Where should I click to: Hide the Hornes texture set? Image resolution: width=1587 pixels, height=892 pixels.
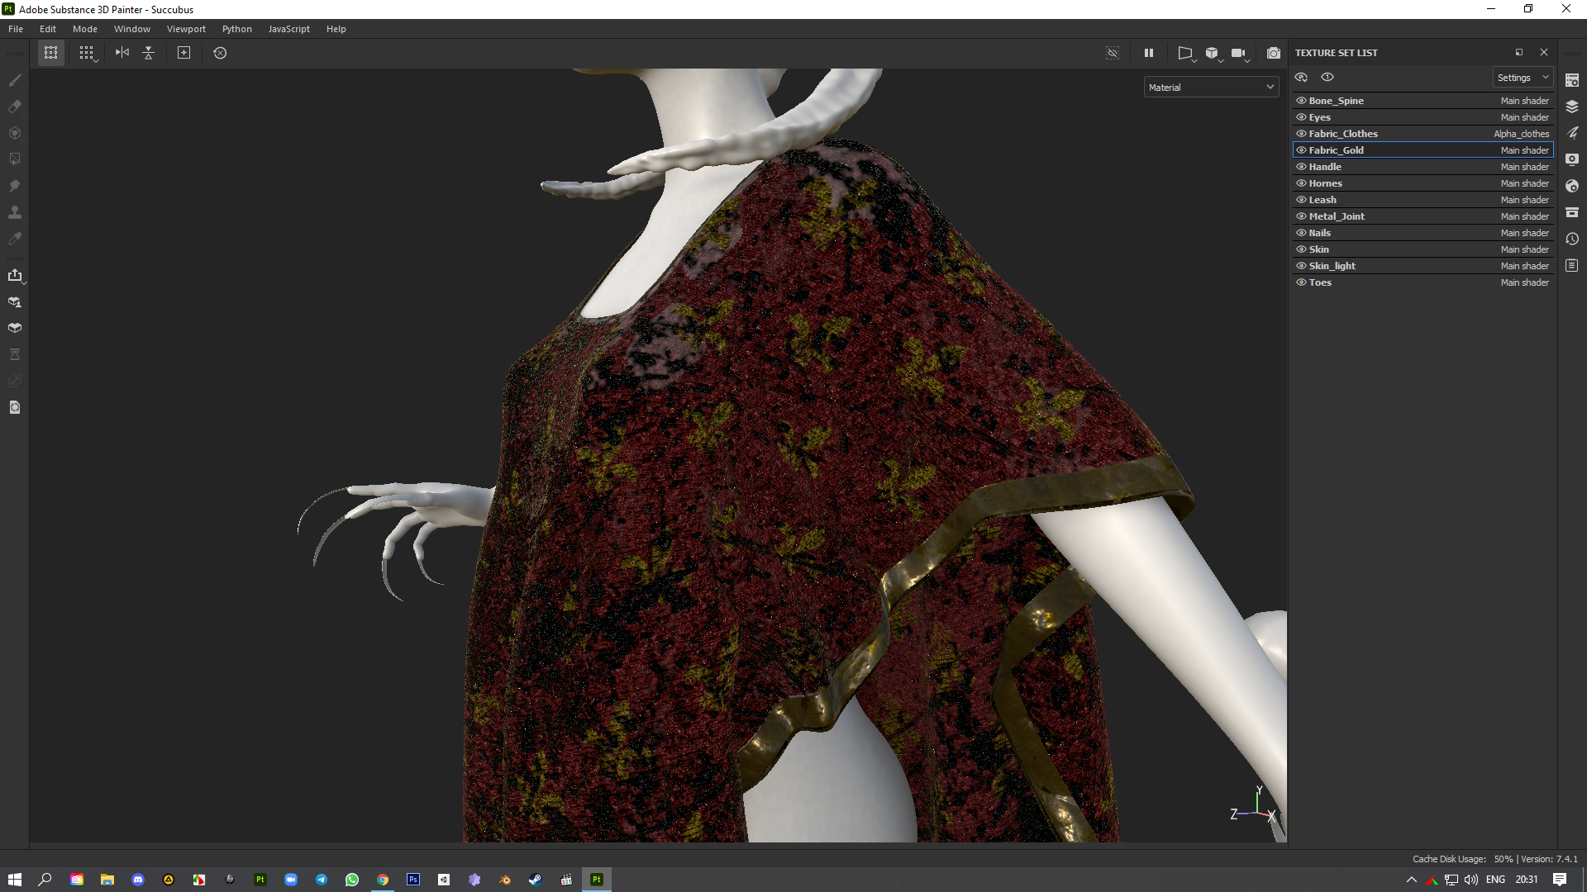click(1301, 183)
